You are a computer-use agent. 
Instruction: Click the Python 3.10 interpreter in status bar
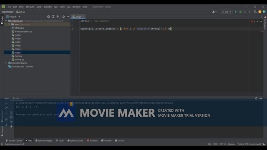[249, 144]
